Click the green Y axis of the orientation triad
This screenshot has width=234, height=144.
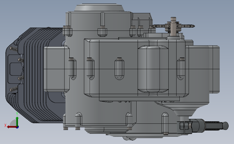(x=17, y=122)
